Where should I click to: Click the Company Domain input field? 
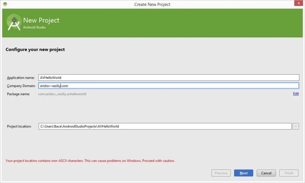tap(169, 86)
